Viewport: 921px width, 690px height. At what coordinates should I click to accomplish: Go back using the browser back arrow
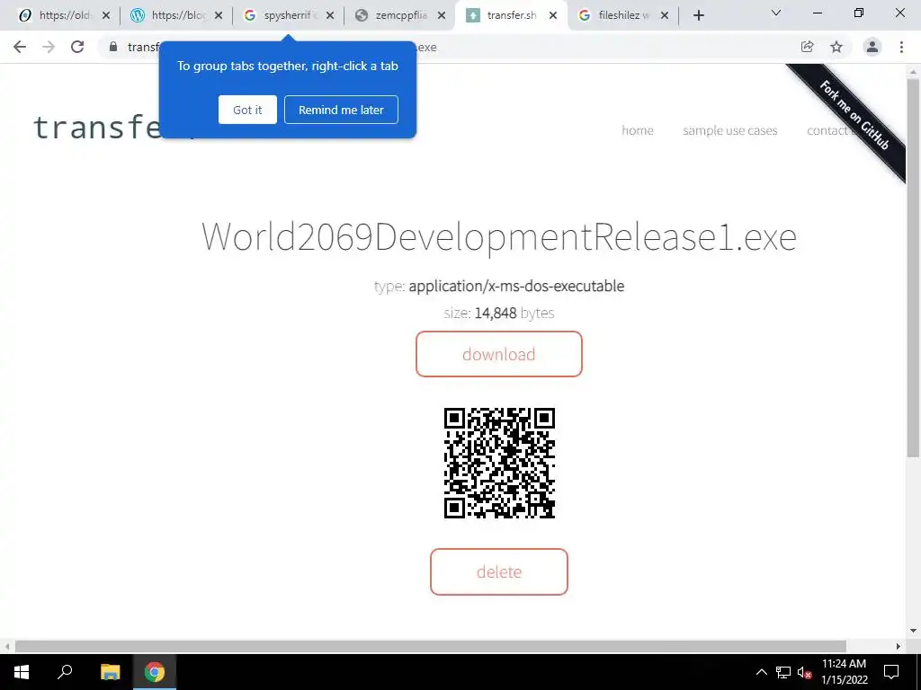click(20, 47)
